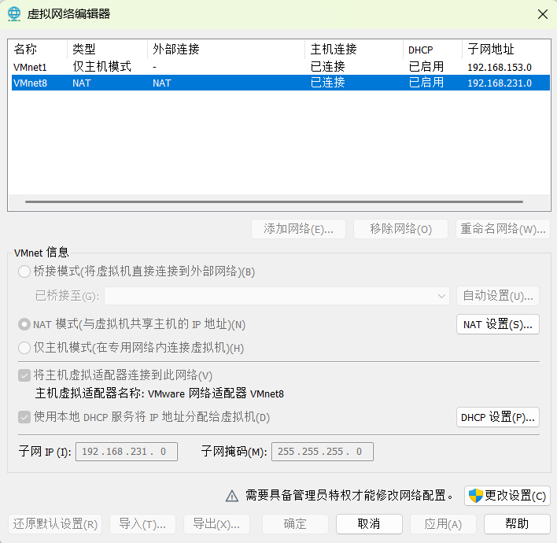This screenshot has height=543, width=557.
Task: Click the 导出(X)... button
Action: pos(216,524)
